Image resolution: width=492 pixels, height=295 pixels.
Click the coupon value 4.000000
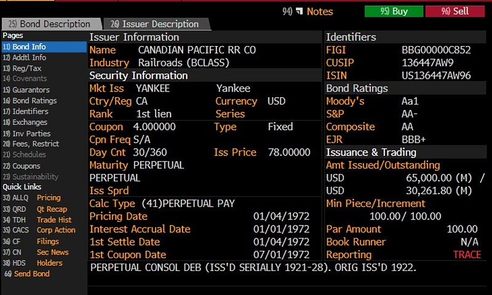[154, 127]
